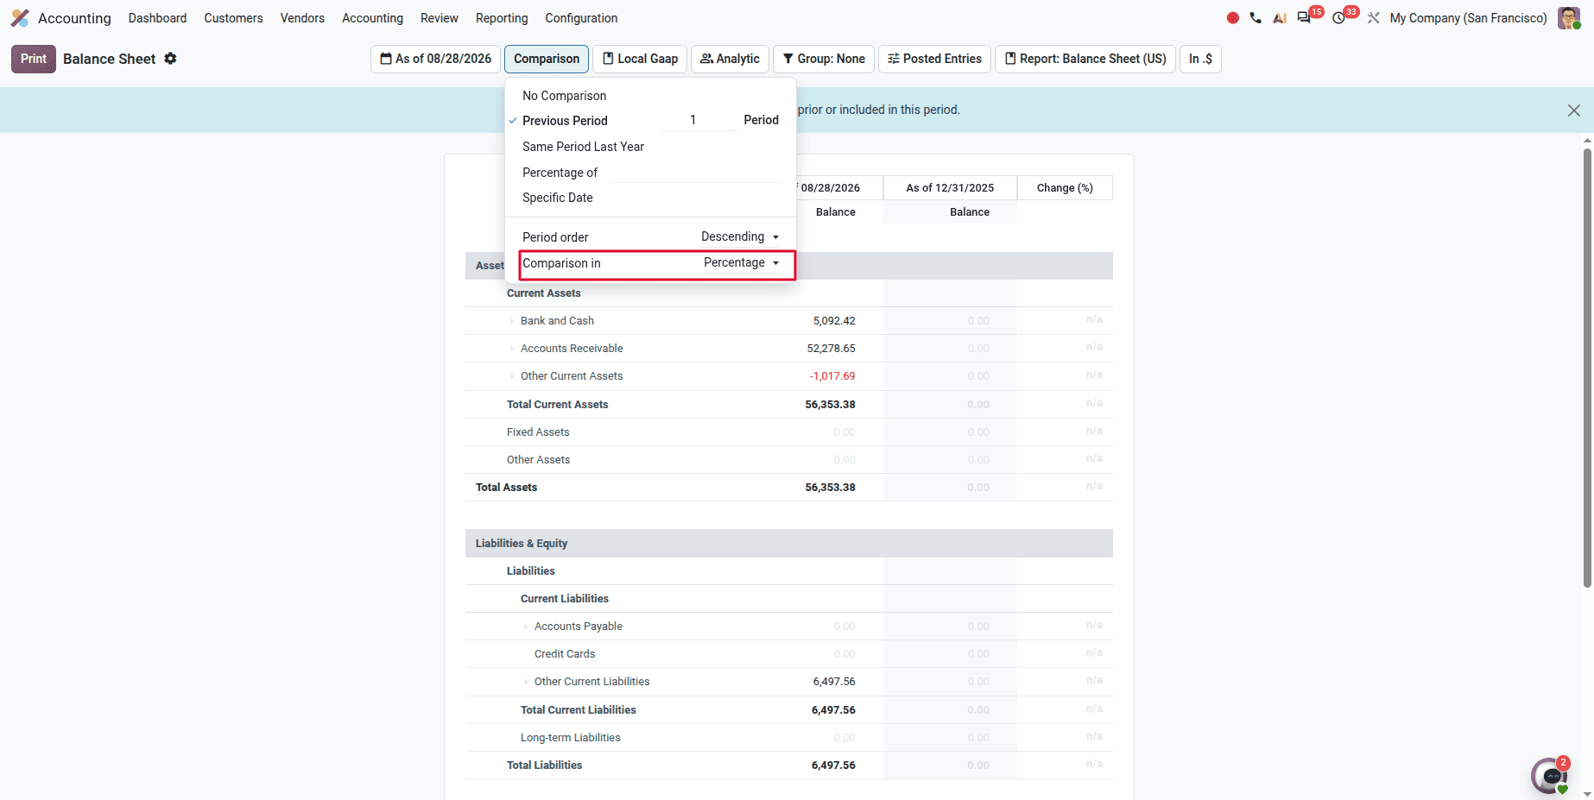Unfold Other Current Liabilities row arrow
The height and width of the screenshot is (800, 1594).
click(x=526, y=682)
